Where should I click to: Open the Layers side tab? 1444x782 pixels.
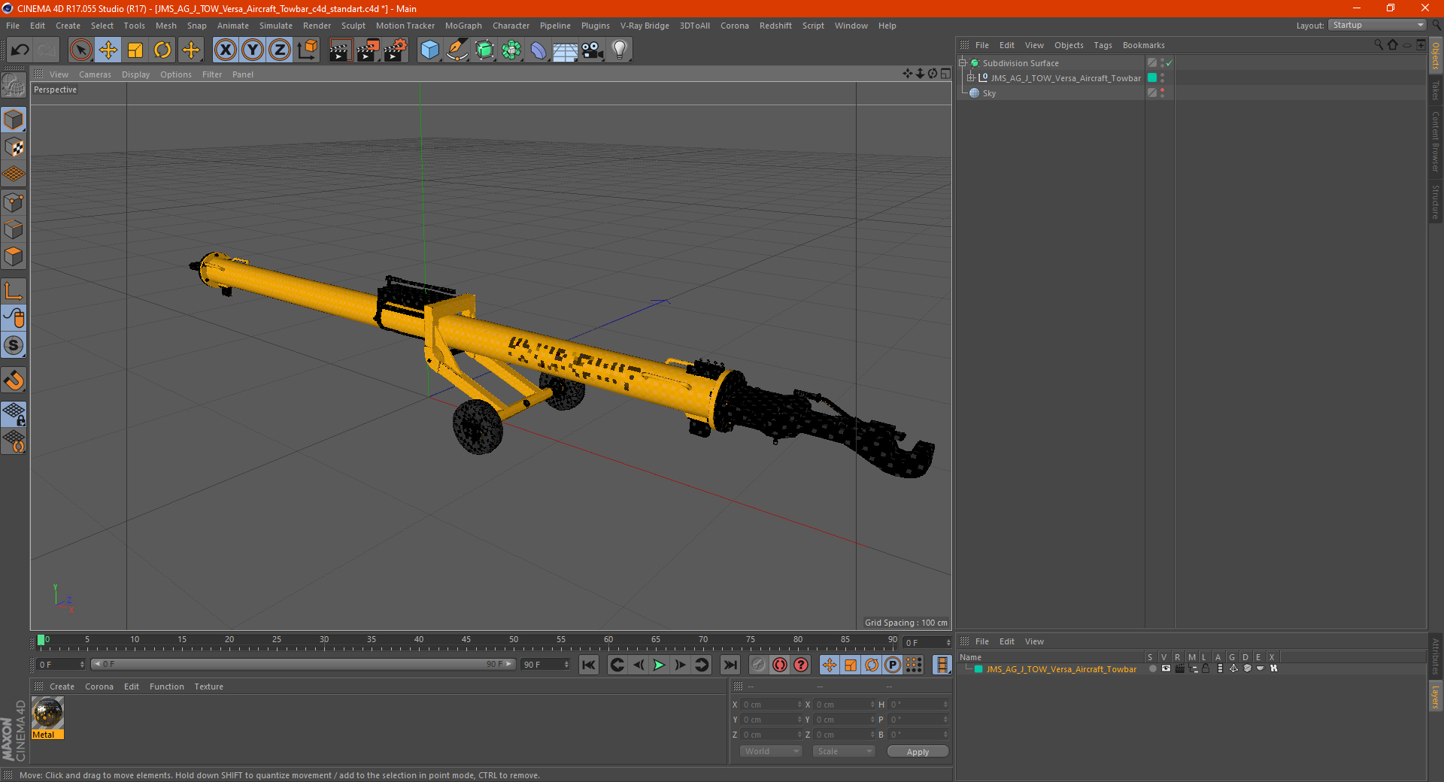(1435, 697)
